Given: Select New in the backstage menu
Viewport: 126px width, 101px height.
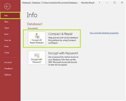Looking at the screenshot, I should tap(6, 22).
